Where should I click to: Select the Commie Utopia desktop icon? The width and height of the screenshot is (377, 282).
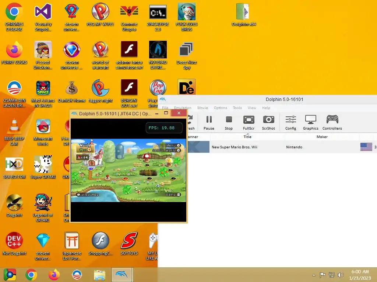coord(129,17)
